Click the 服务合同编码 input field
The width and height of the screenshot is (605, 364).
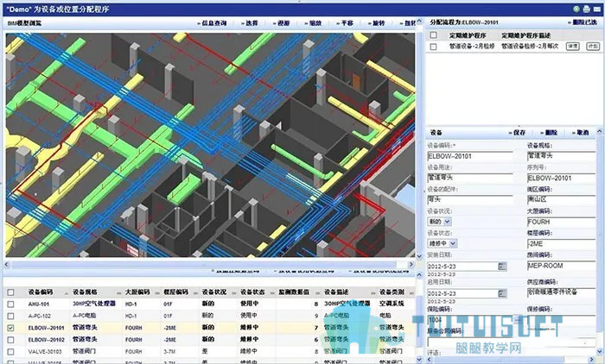click(512, 342)
